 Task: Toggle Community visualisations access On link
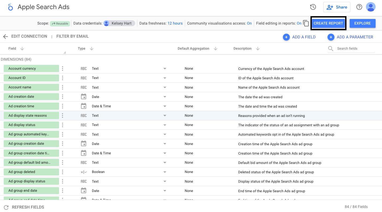click(249, 23)
